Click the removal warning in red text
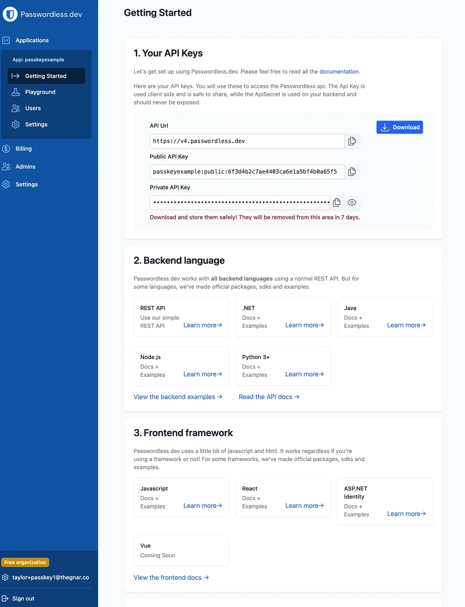This screenshot has height=607, width=465. tap(255, 217)
